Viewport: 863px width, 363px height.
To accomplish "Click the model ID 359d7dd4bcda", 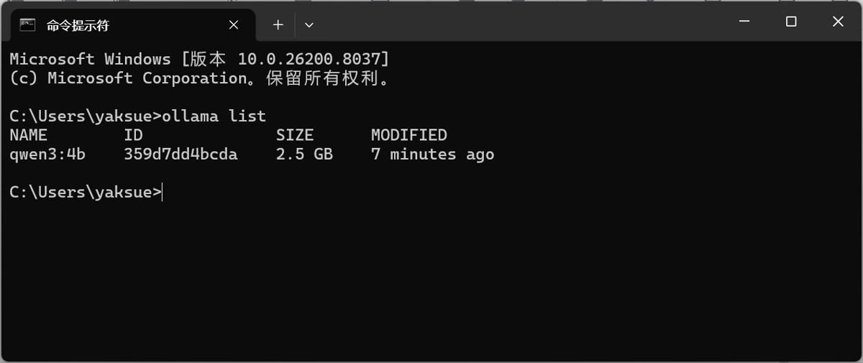I will (x=181, y=154).
